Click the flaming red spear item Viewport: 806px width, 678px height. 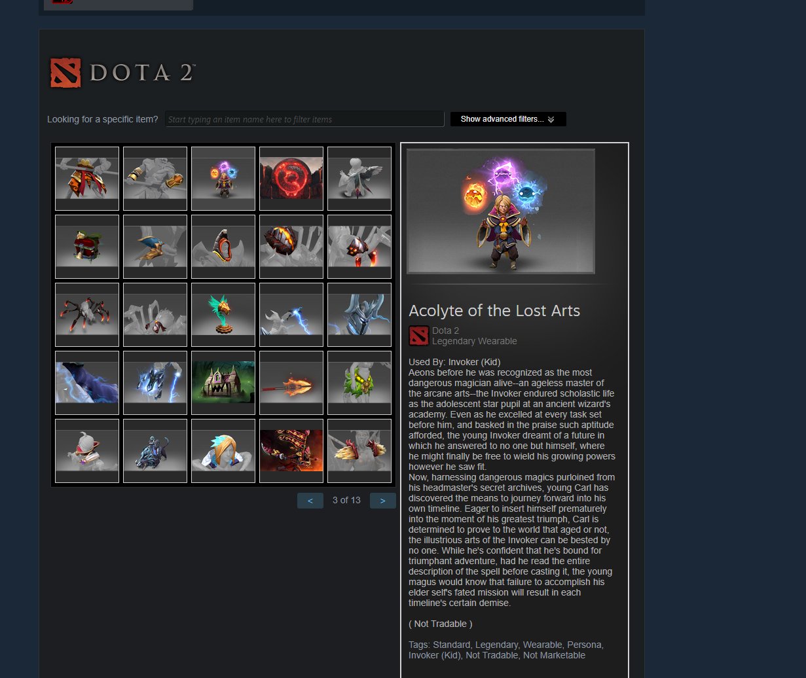click(291, 383)
